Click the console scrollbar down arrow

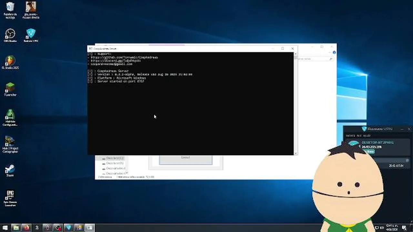pyautogui.click(x=296, y=153)
